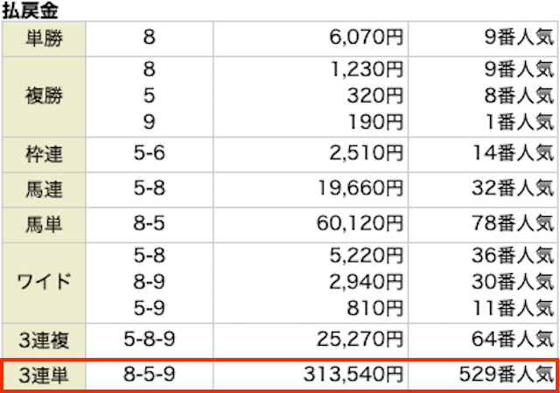Click the 2,940円 wide payout
The height and width of the screenshot is (393, 560).
[x=366, y=282]
